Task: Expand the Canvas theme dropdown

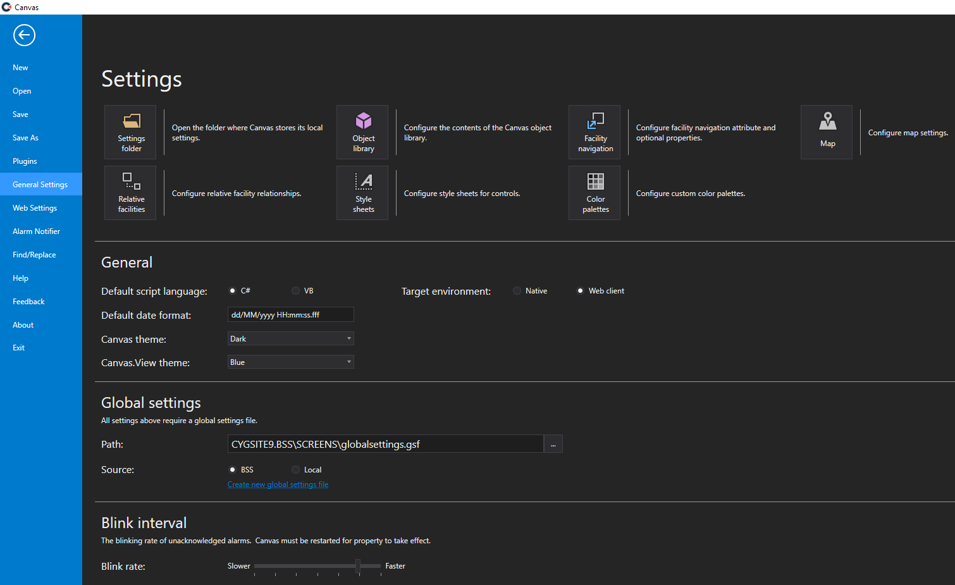Action: (291, 339)
